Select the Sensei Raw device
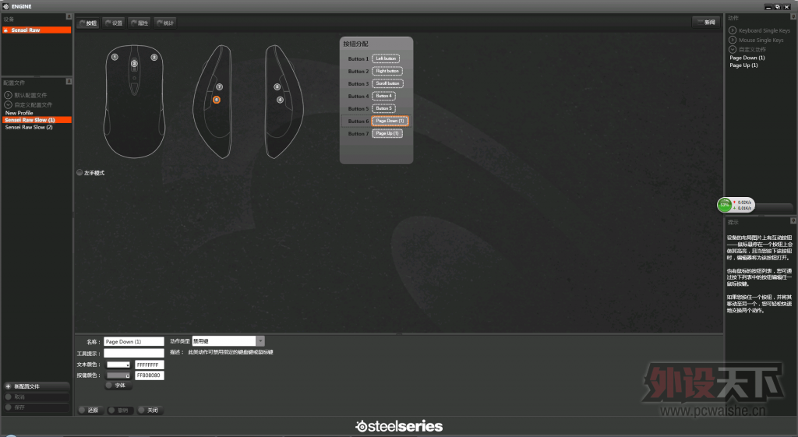 [37, 30]
